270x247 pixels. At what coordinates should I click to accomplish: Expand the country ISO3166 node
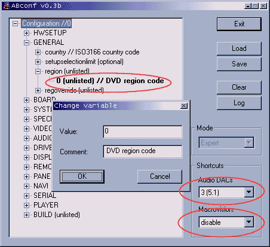pyautogui.click(x=38, y=52)
